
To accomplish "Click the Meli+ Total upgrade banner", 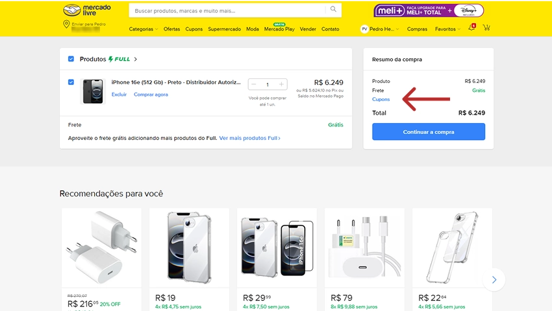I will click(x=429, y=10).
